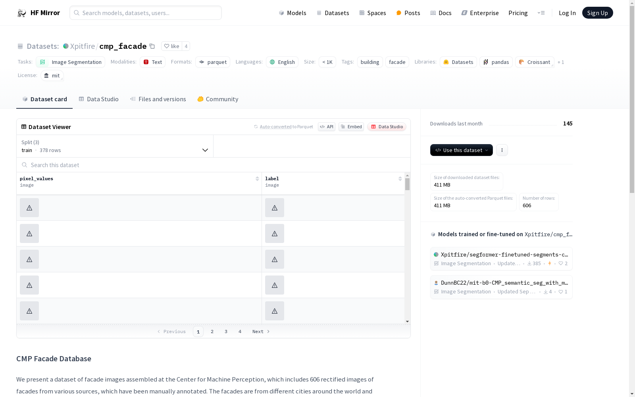Sort by the label column arrows
This screenshot has width=635, height=397.
coord(400,179)
